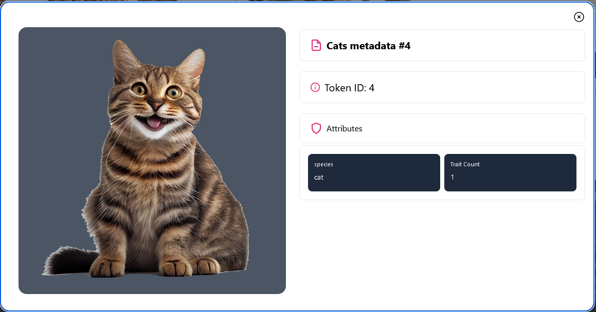
Task: Click the "1" value under Trait Count
Action: [x=453, y=177]
